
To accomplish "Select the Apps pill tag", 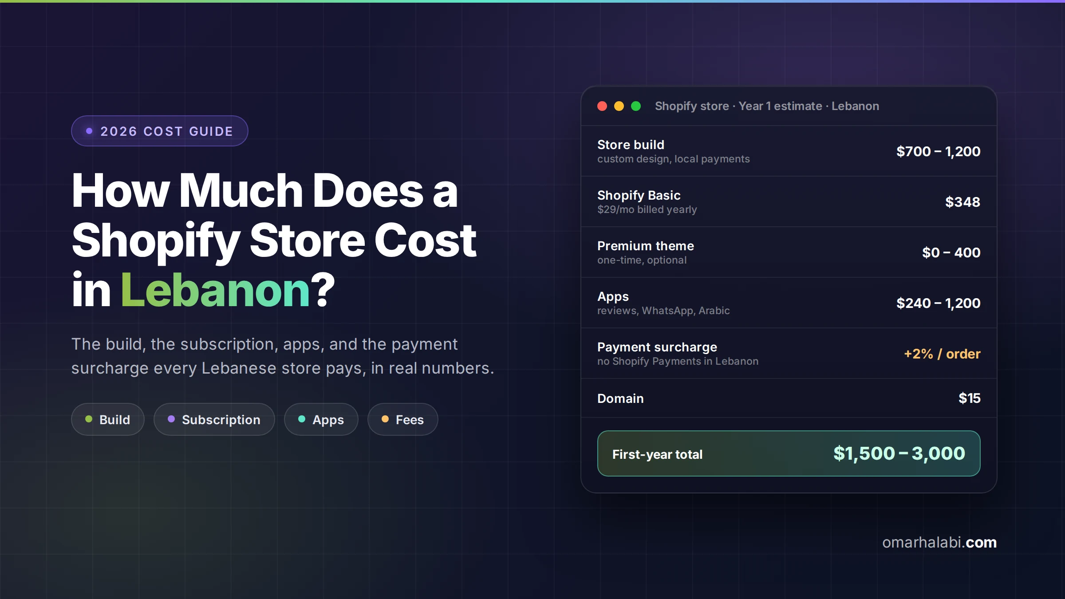I will (321, 419).
